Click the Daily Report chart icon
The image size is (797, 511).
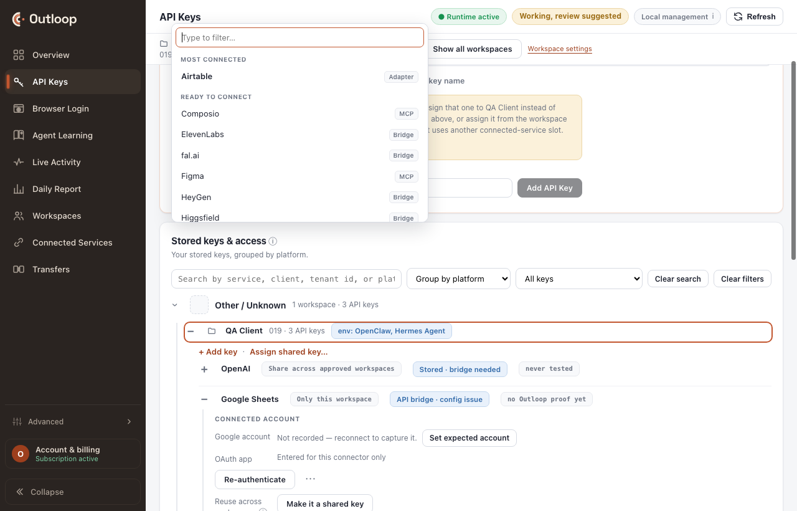click(x=19, y=189)
